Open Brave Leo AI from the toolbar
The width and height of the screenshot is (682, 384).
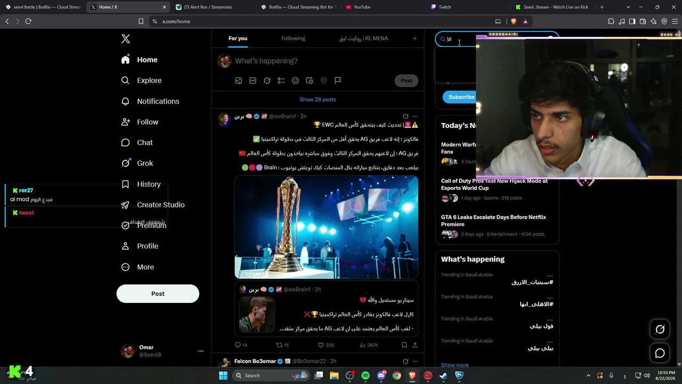point(653,21)
